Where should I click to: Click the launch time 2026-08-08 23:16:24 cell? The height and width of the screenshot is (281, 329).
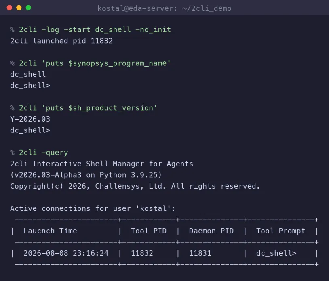66,253
